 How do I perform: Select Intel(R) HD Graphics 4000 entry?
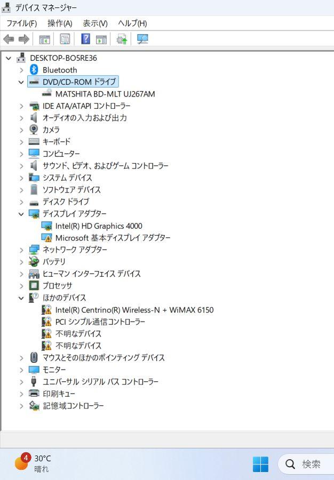coord(99,226)
